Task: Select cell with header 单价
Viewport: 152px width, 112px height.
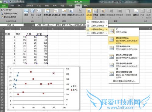Action: click(21, 34)
